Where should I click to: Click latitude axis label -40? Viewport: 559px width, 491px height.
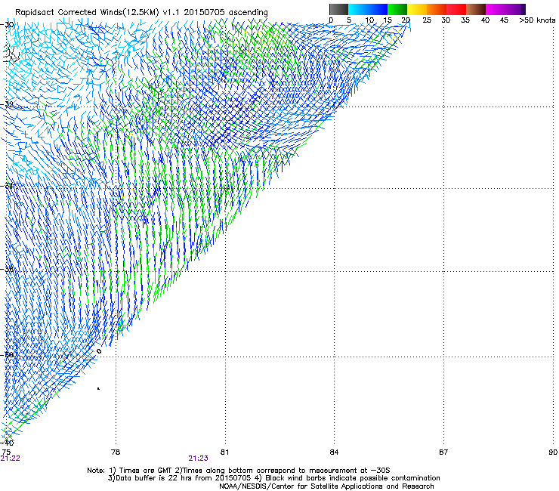[7, 443]
